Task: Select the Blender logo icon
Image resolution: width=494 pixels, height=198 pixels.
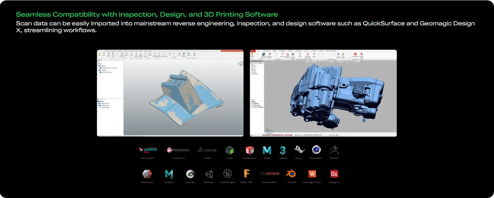Action: 291,174
